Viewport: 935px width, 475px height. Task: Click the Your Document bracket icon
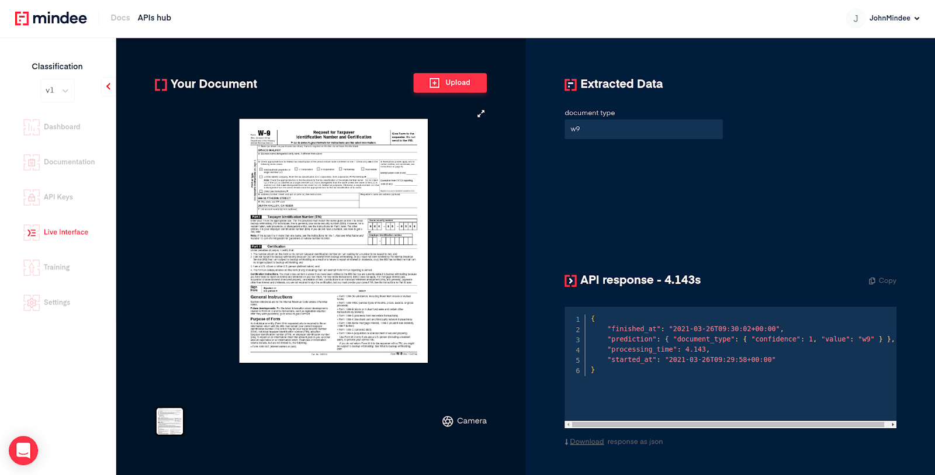tap(161, 85)
